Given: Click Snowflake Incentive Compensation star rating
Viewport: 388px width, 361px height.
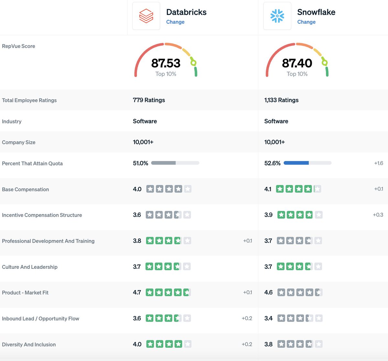Looking at the screenshot, I should coord(300,215).
